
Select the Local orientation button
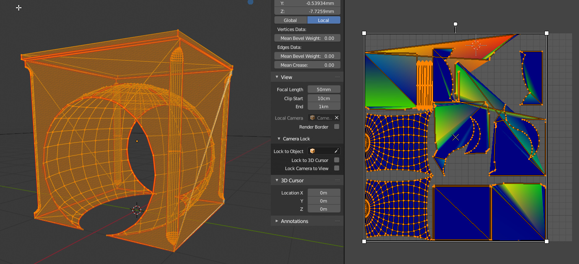324,20
